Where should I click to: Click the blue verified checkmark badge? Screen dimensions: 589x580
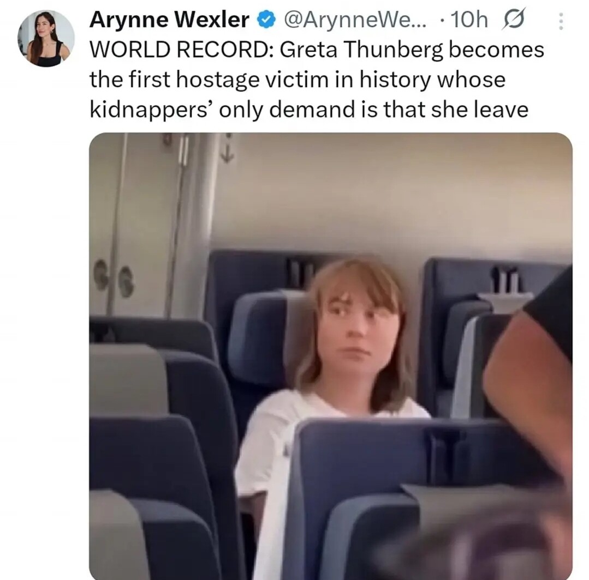point(266,20)
